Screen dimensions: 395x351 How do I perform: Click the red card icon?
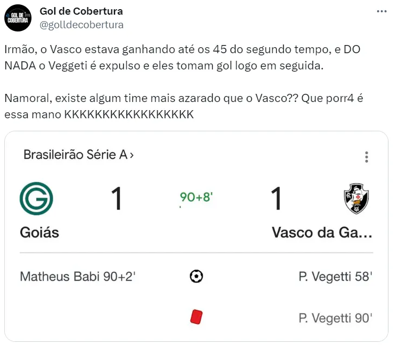pyautogui.click(x=196, y=317)
